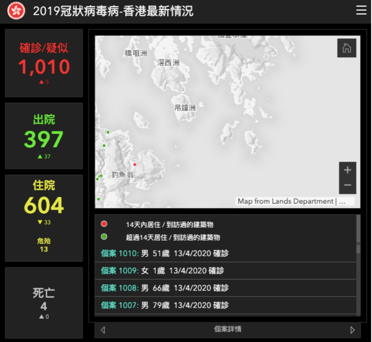Open the hamburger menu
This screenshot has height=342, width=372.
click(x=361, y=11)
